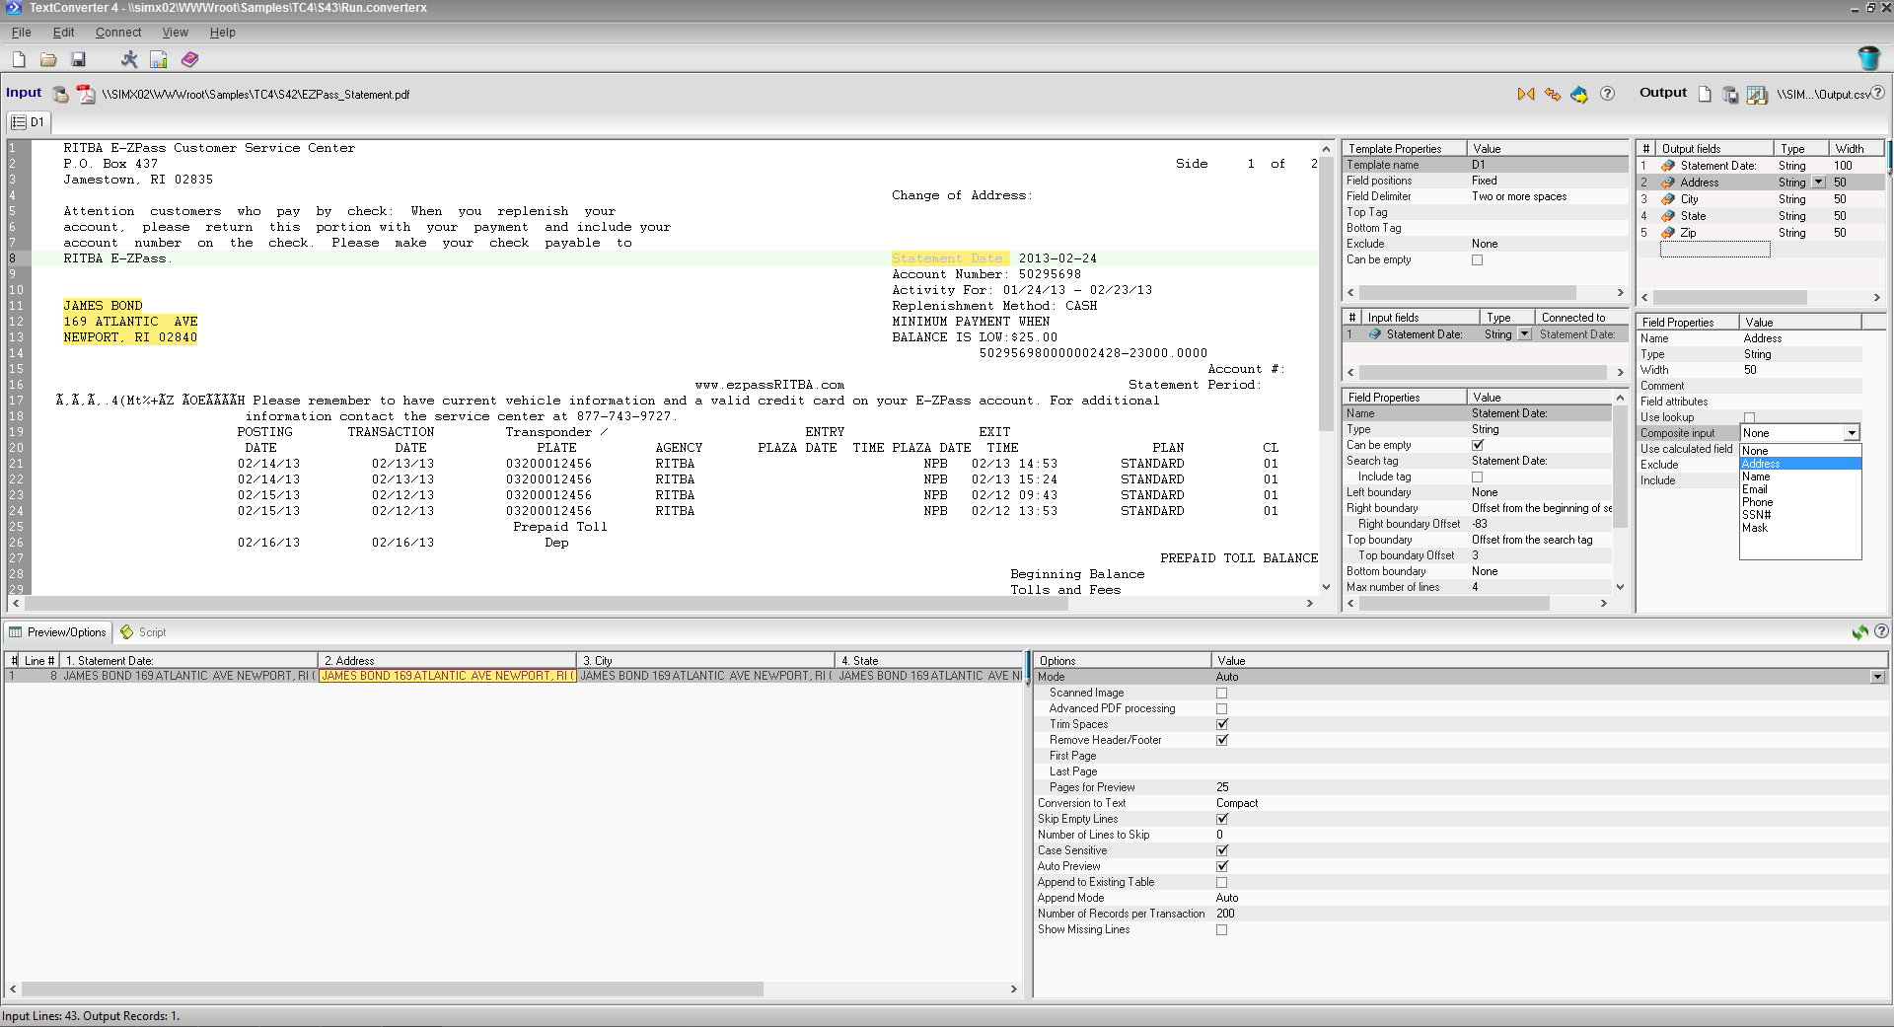Click the output database save icon

coord(1730,95)
